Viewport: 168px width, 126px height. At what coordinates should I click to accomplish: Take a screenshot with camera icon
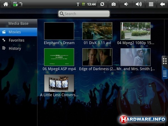[114, 4]
